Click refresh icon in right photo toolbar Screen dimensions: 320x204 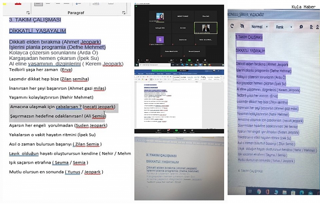232,26
